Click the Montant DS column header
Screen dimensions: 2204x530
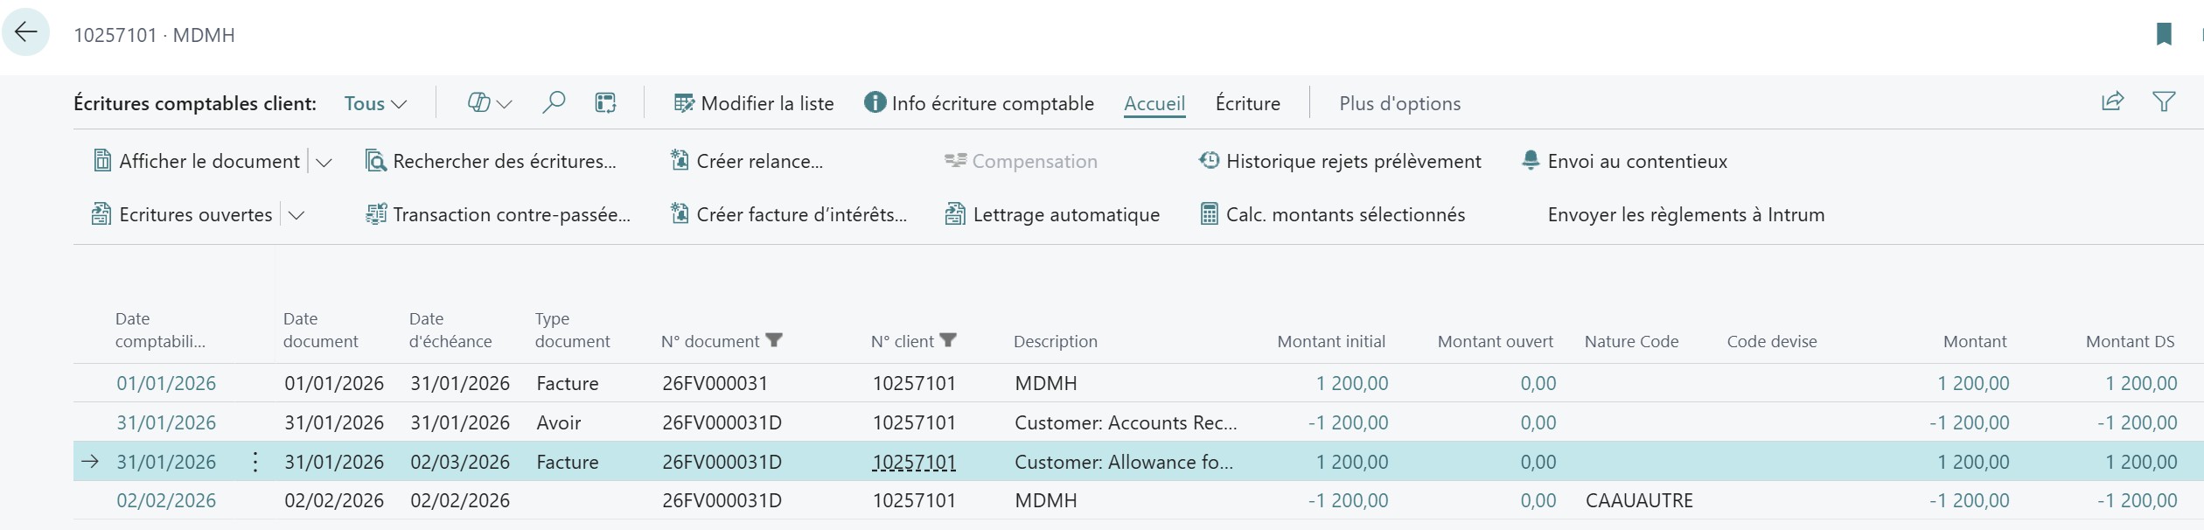coord(2131,341)
